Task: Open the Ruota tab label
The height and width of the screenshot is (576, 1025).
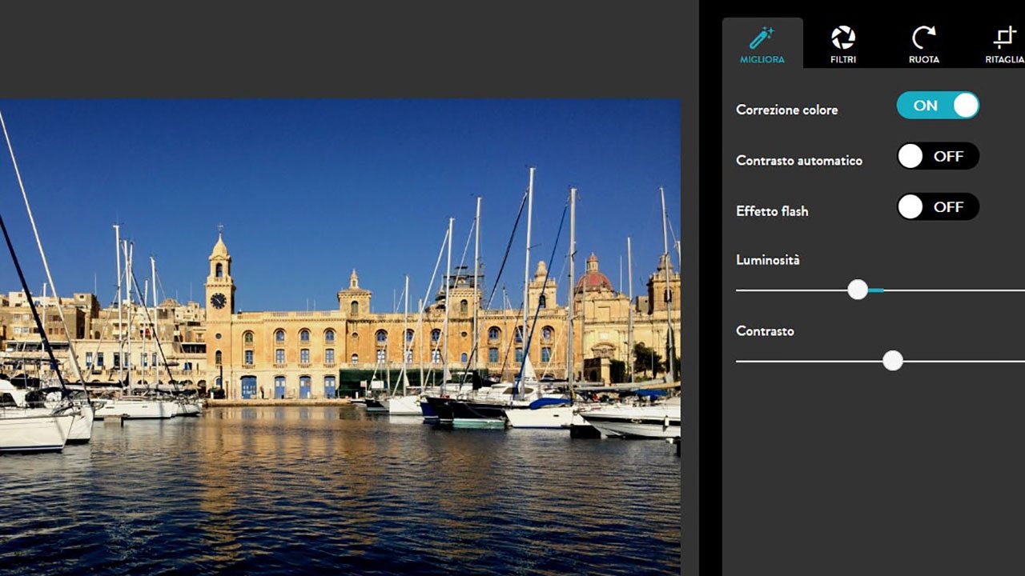Action: [x=923, y=60]
